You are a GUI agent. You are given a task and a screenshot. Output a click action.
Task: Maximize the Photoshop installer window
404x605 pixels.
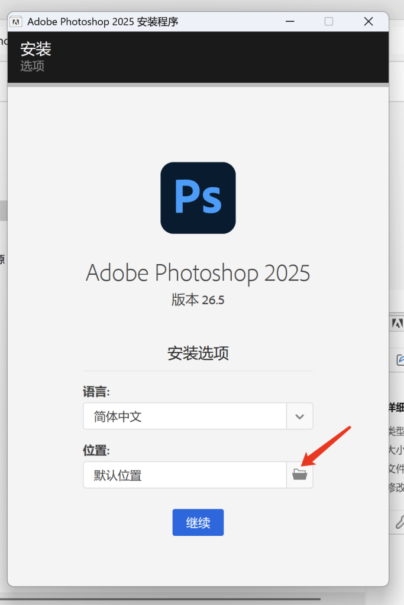click(x=329, y=22)
